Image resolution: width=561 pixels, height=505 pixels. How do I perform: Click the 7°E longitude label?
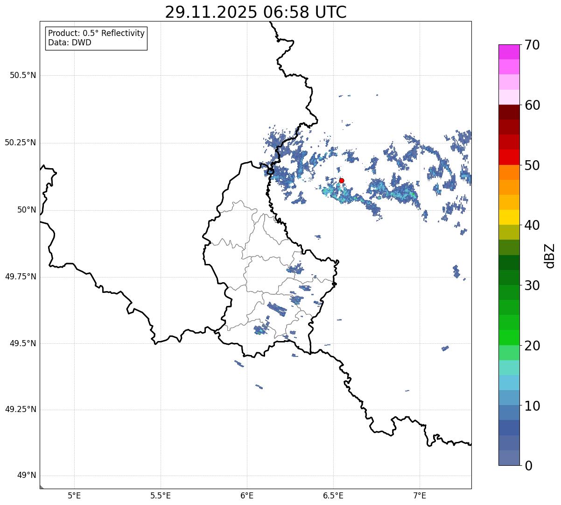pos(420,495)
